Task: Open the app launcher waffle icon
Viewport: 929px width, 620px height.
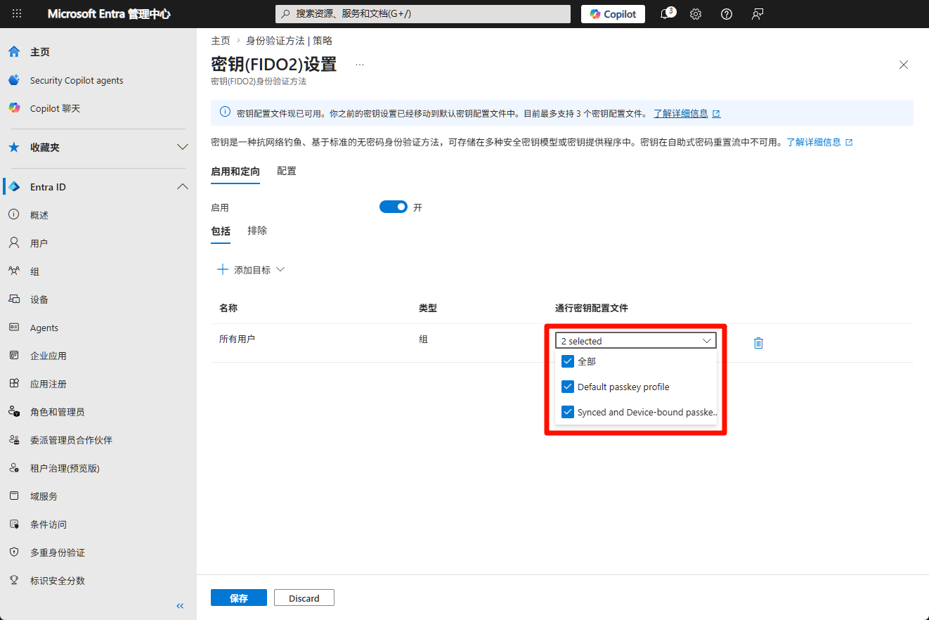Action: [17, 14]
